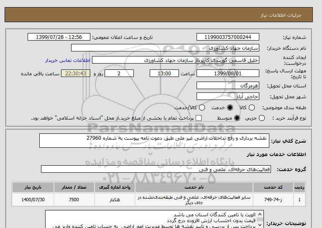Image resolution: width=322 pixels, height=228 pixels.
Task: Click the deadline time 13:00 field
Action: (164, 73)
